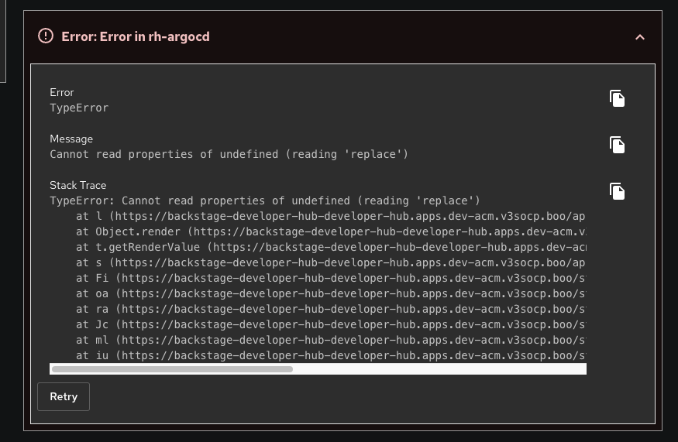Image resolution: width=678 pixels, height=442 pixels.
Task: Collapse the rh-argocd error panel
Action: [639, 36]
